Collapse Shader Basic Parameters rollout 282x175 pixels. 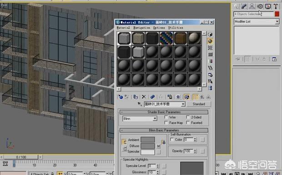164,112
